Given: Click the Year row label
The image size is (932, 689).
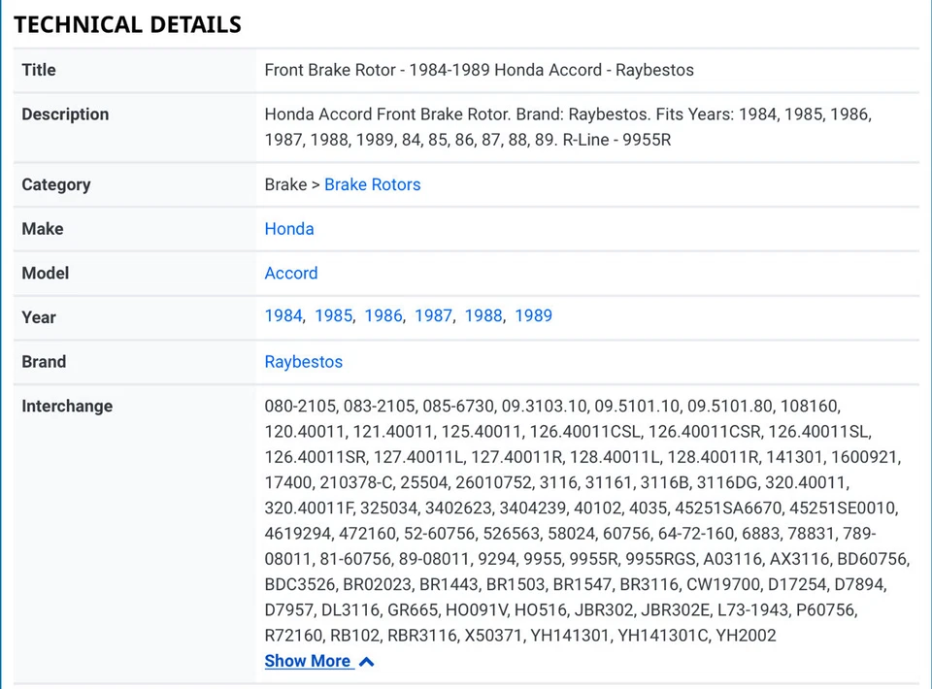Looking at the screenshot, I should (39, 317).
